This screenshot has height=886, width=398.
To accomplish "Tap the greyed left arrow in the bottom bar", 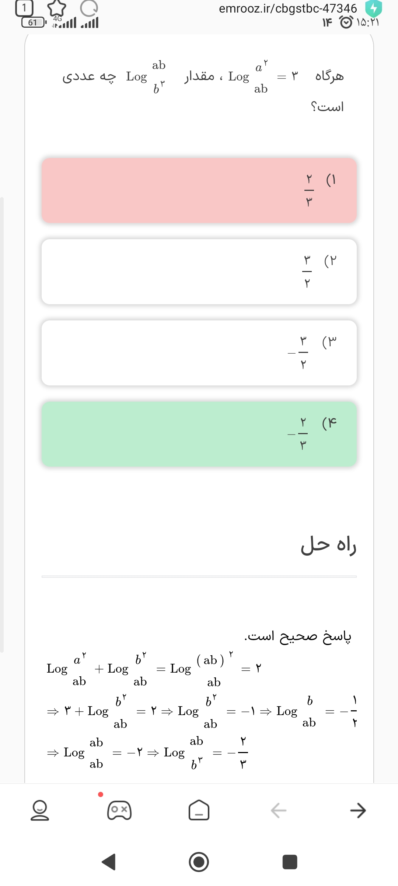I will click(x=279, y=810).
